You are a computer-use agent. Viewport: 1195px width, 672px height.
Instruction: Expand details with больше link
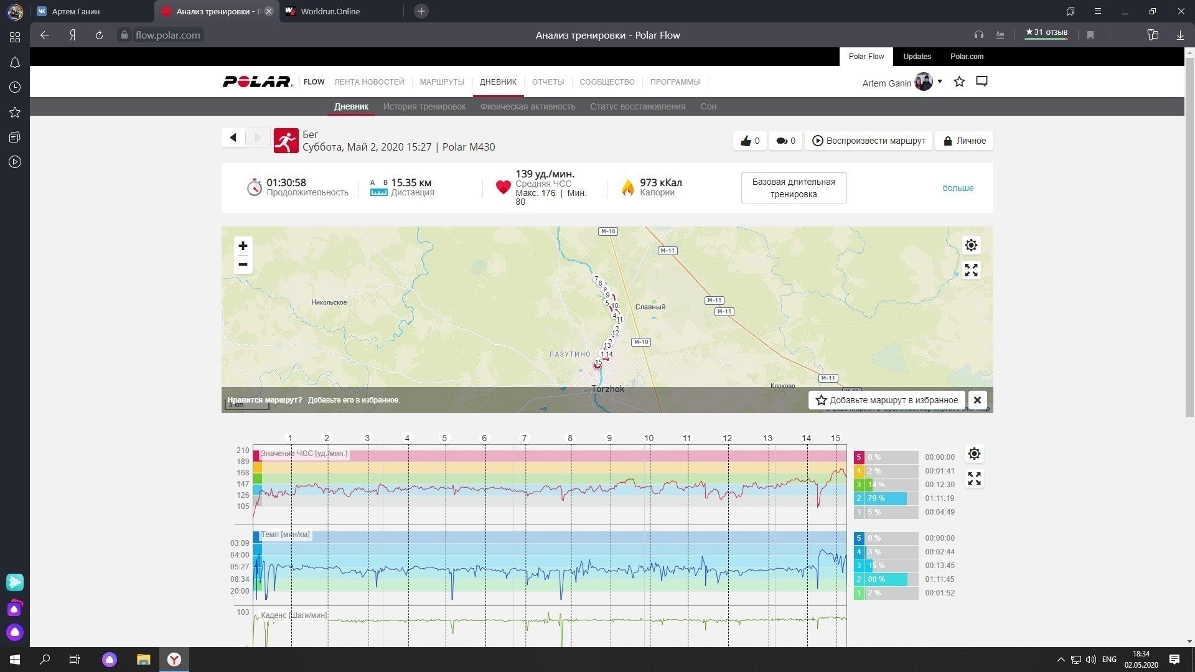click(958, 188)
